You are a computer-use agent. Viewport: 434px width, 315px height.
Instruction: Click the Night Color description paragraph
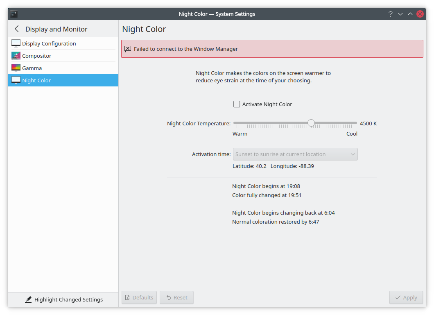[263, 77]
